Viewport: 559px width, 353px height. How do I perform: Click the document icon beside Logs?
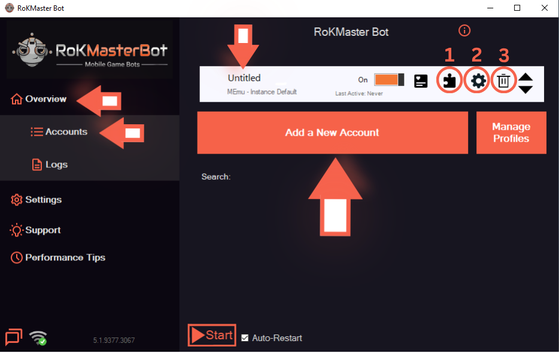tap(37, 164)
